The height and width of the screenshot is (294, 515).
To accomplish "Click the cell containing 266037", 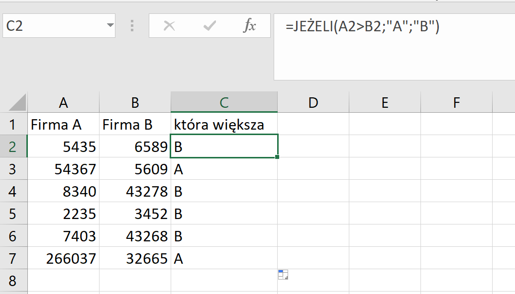I will pyautogui.click(x=63, y=258).
